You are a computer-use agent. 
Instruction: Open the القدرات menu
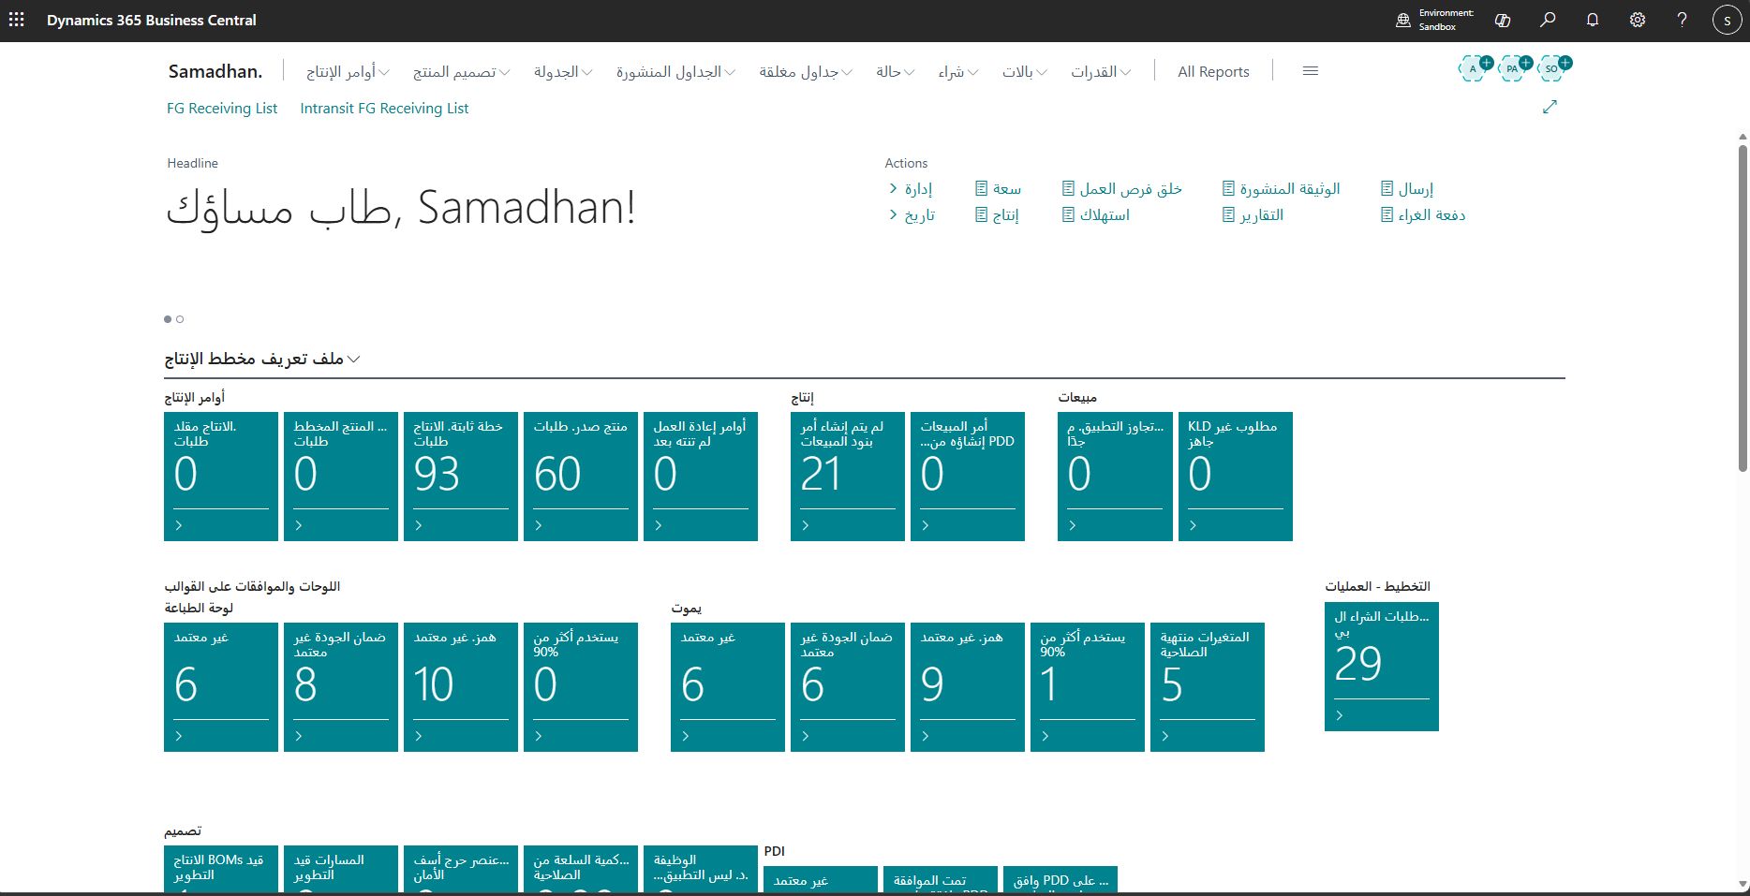coord(1101,71)
